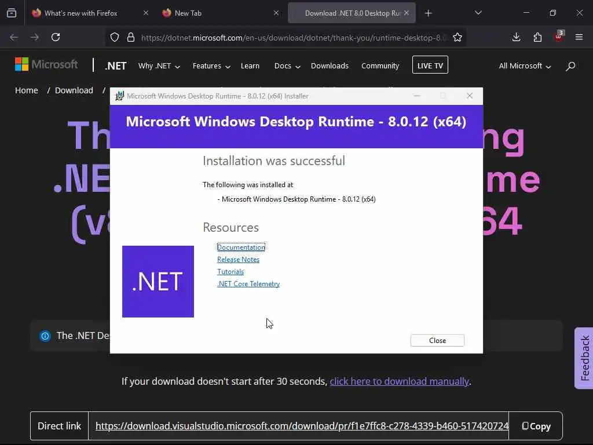The width and height of the screenshot is (593, 445).
Task: Open the Release Notes link
Action: 238,260
